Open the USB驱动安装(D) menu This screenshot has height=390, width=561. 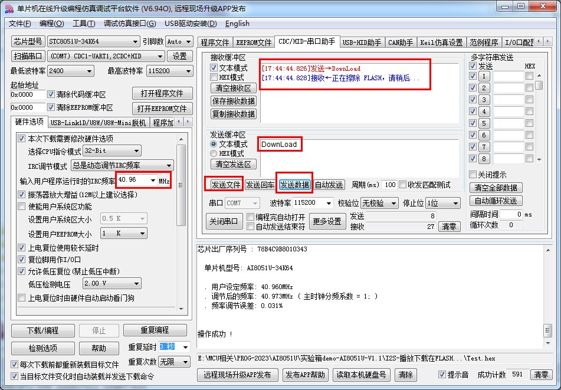[x=191, y=24]
